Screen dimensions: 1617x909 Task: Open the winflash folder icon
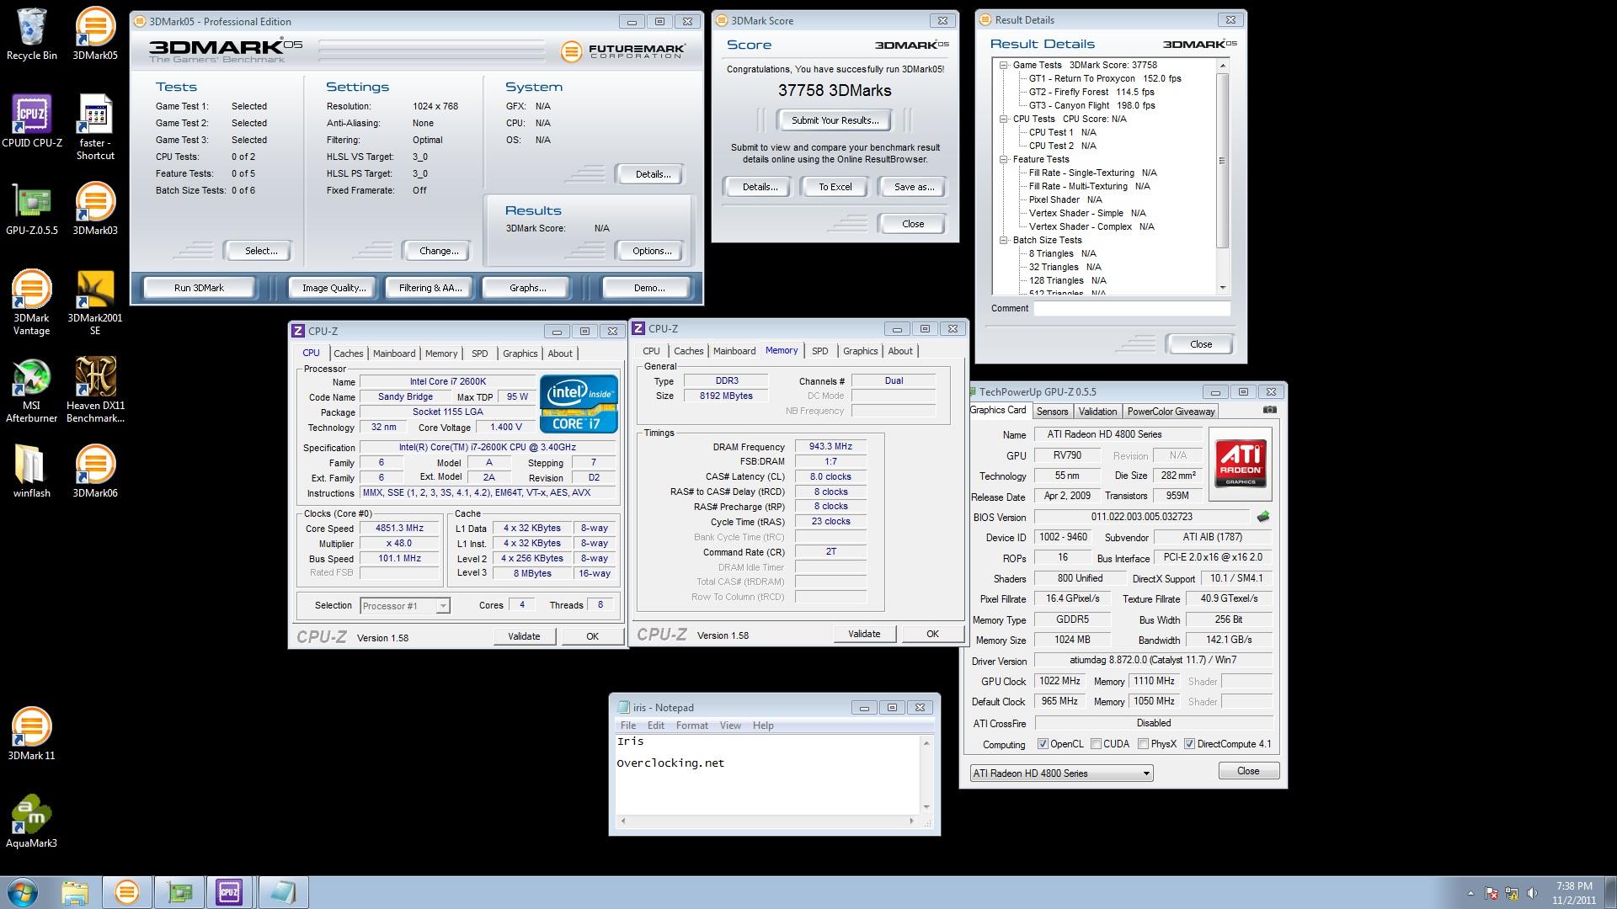pos(31,470)
